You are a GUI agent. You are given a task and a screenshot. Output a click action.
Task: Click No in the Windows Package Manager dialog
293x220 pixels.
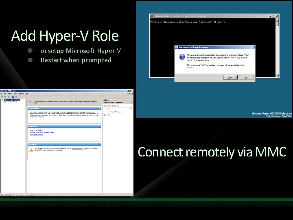point(246,77)
